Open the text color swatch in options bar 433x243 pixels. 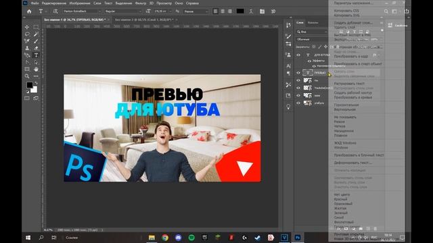pyautogui.click(x=240, y=11)
